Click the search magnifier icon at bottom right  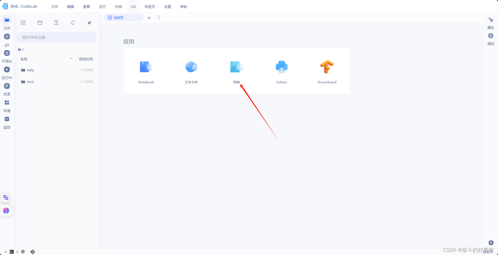tap(491, 243)
